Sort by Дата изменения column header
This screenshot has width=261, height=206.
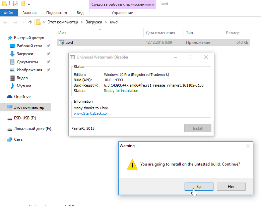point(160,33)
